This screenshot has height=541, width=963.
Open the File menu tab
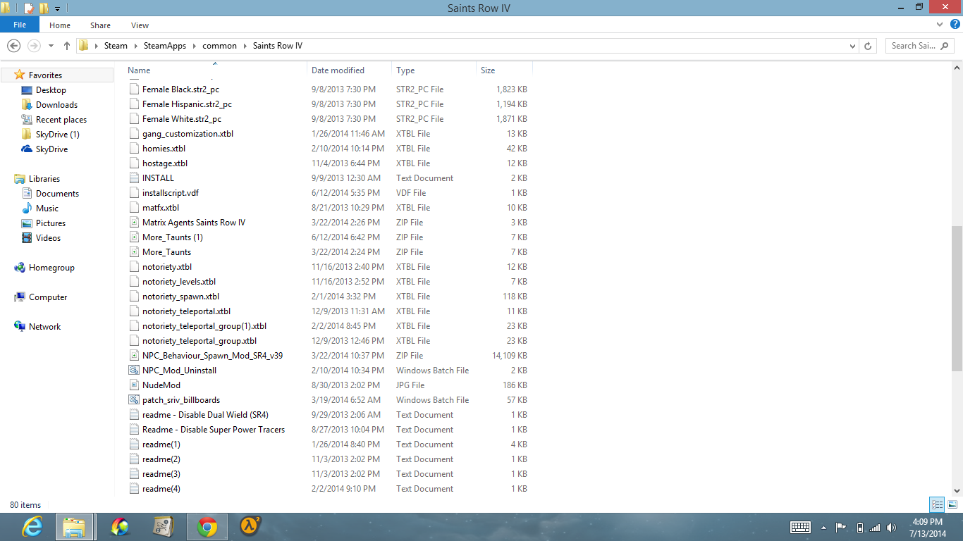coord(20,25)
